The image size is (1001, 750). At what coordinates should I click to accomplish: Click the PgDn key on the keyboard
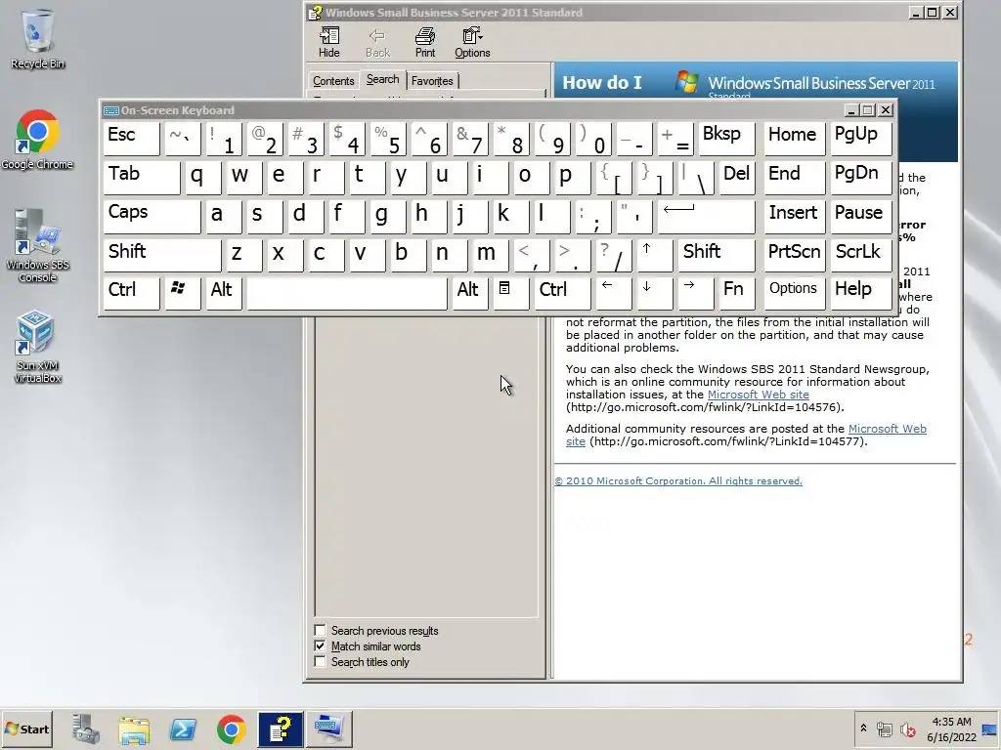(860, 178)
